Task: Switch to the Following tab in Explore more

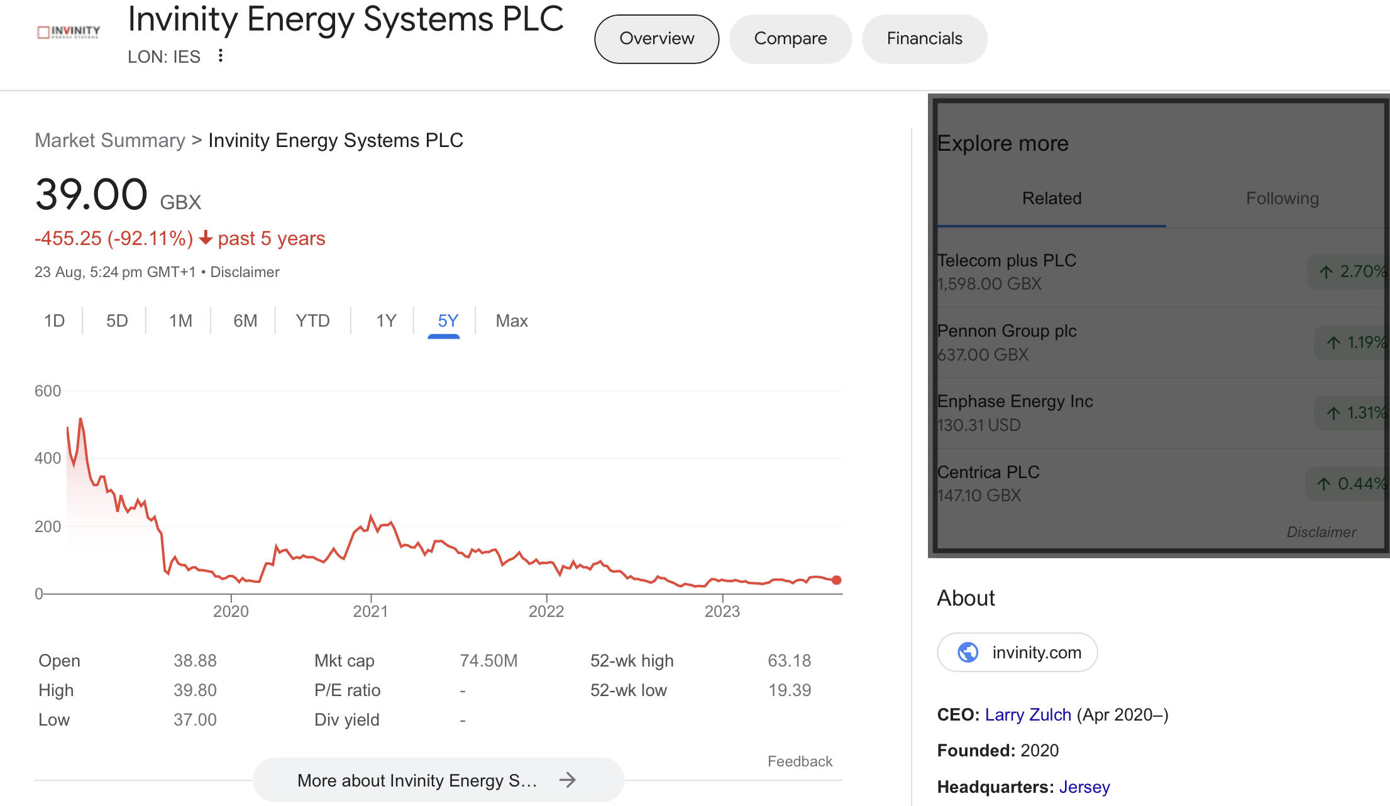Action: pyautogui.click(x=1281, y=199)
